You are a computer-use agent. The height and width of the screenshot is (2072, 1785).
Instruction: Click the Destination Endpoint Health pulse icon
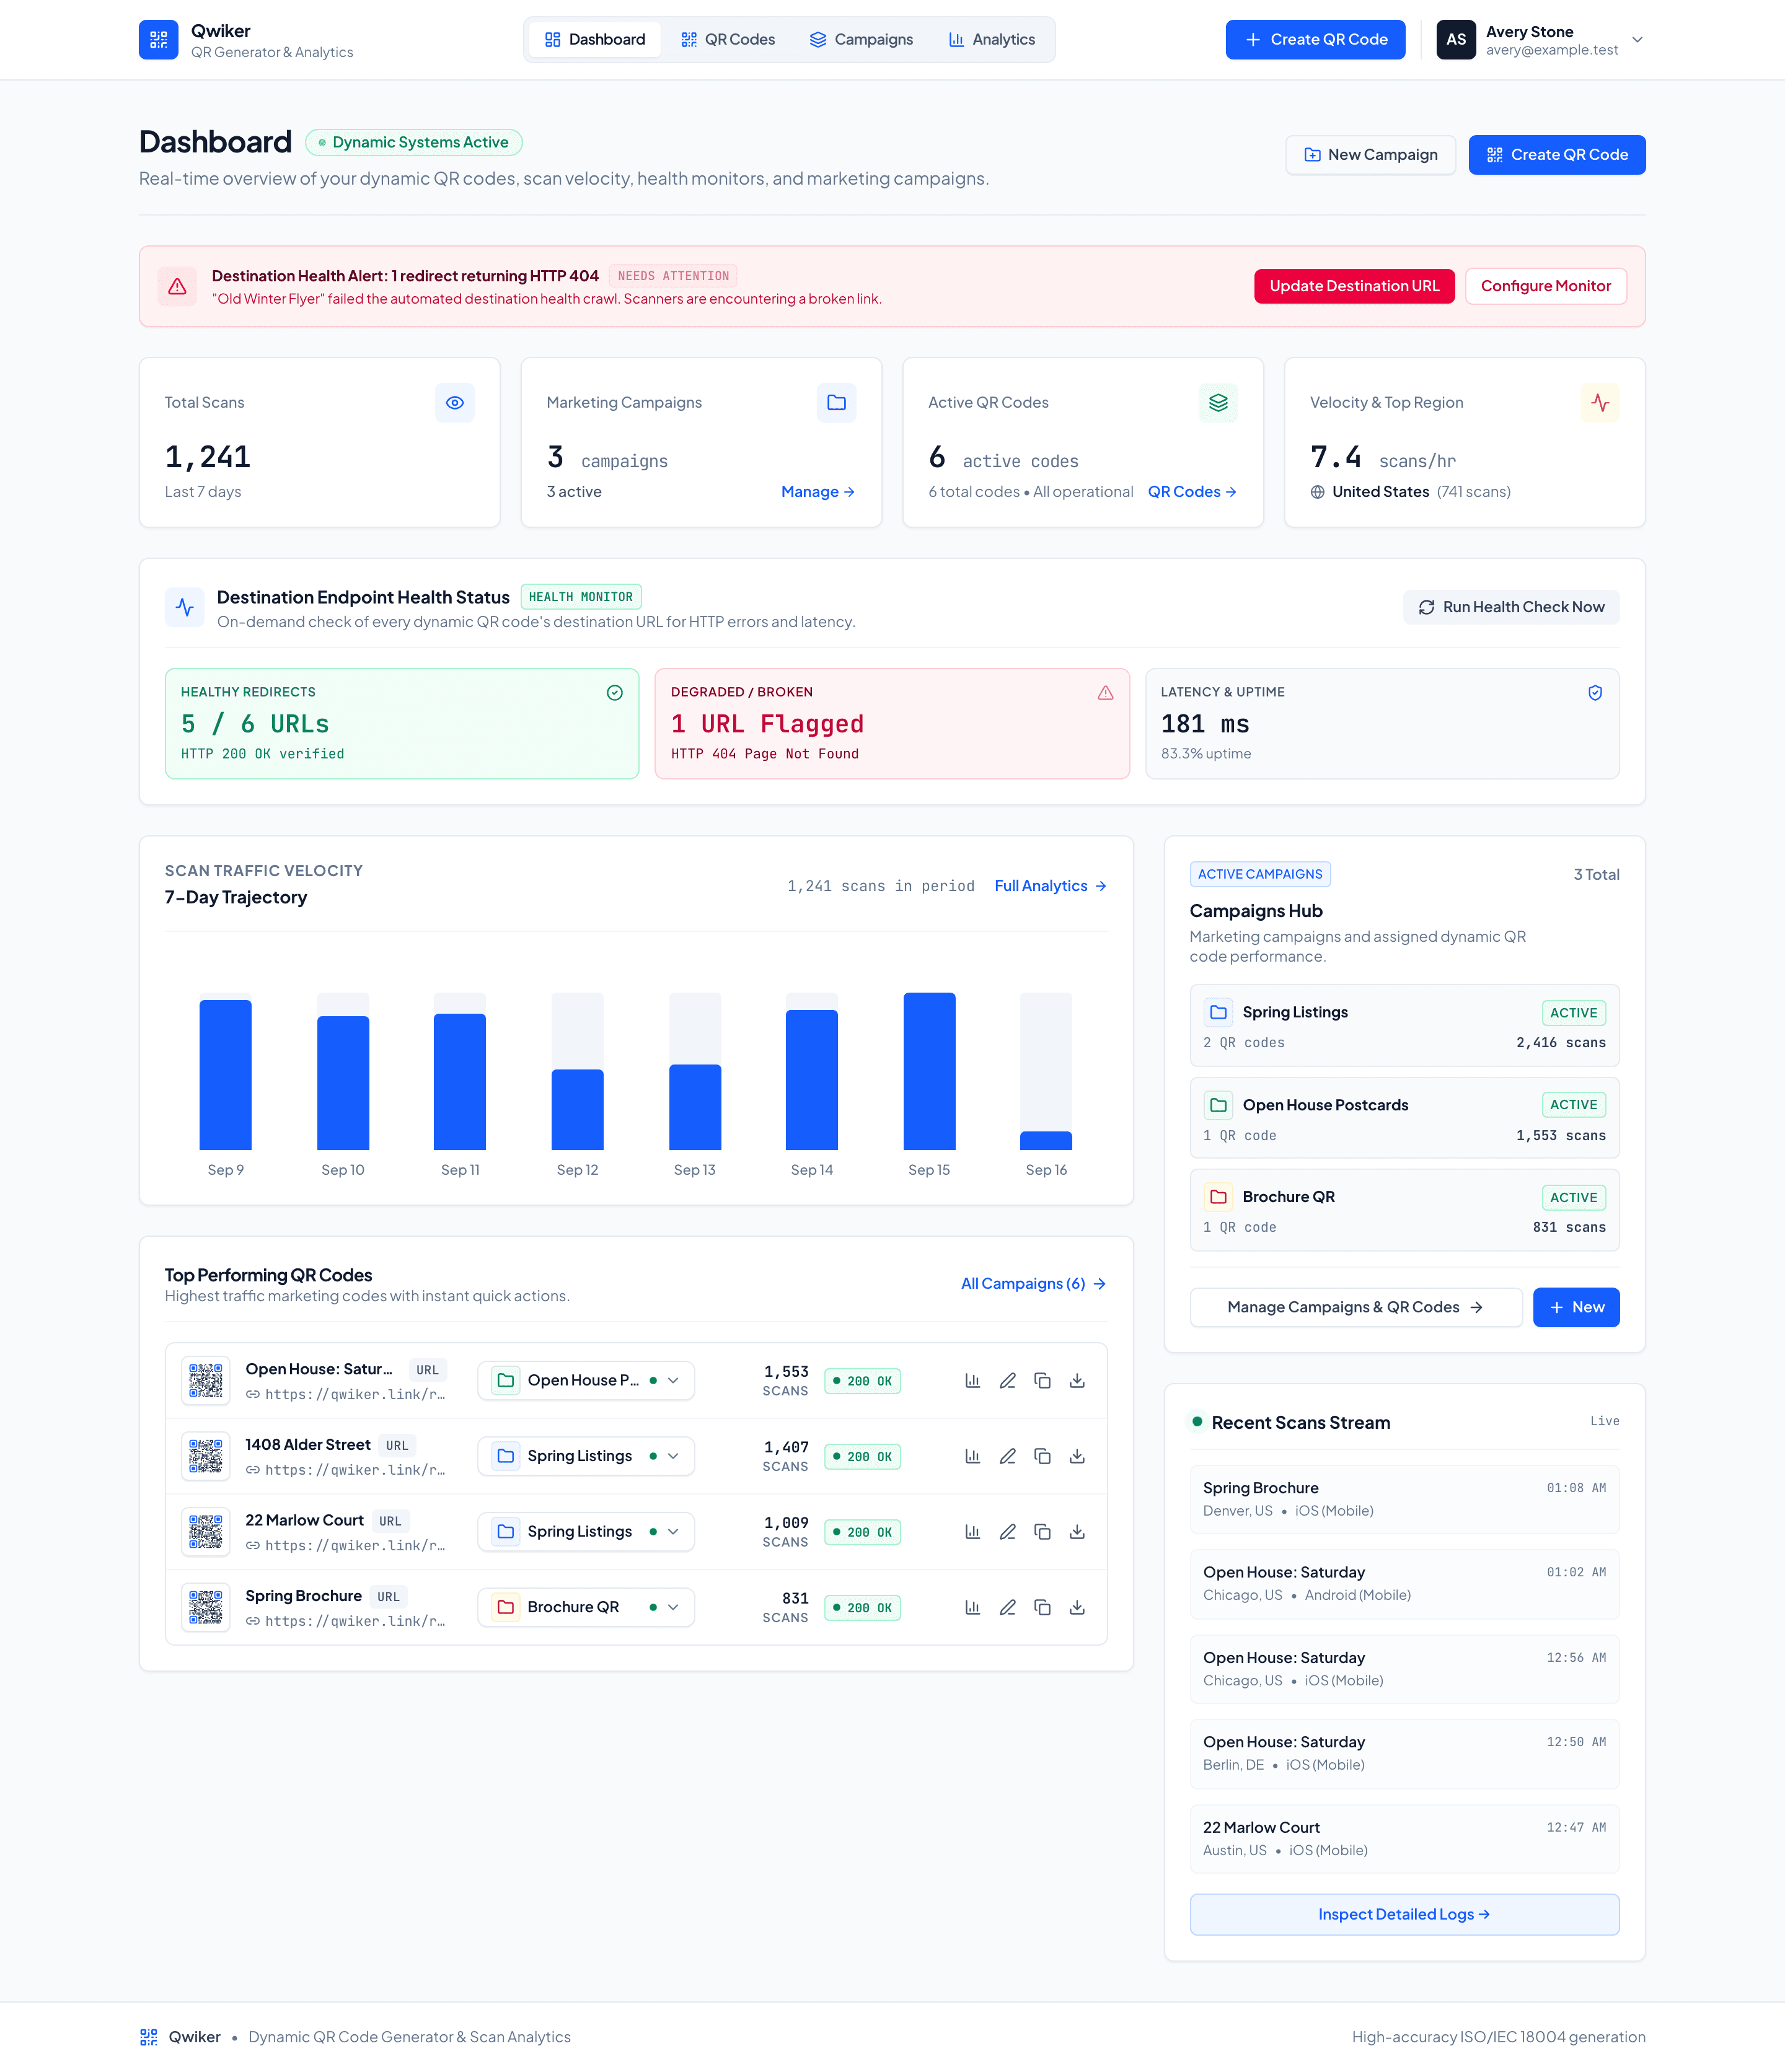click(185, 607)
